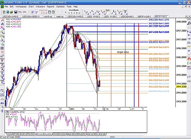The height and width of the screenshot is (139, 191).
Task: Toggle the Auto checkbox
Action: tap(108, 13)
